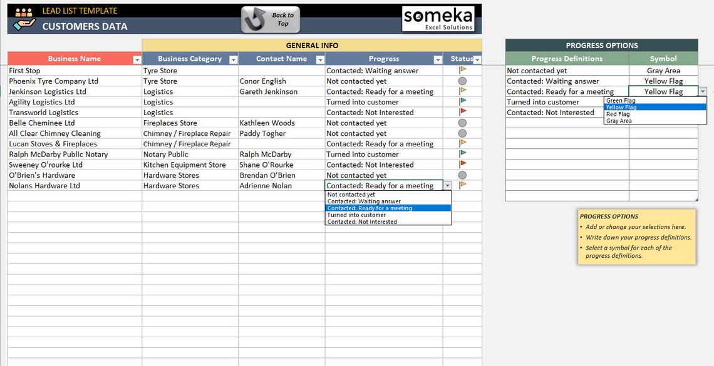714x366 pixels.
Task: Open the Business Name filter dropdown
Action: 137,59
